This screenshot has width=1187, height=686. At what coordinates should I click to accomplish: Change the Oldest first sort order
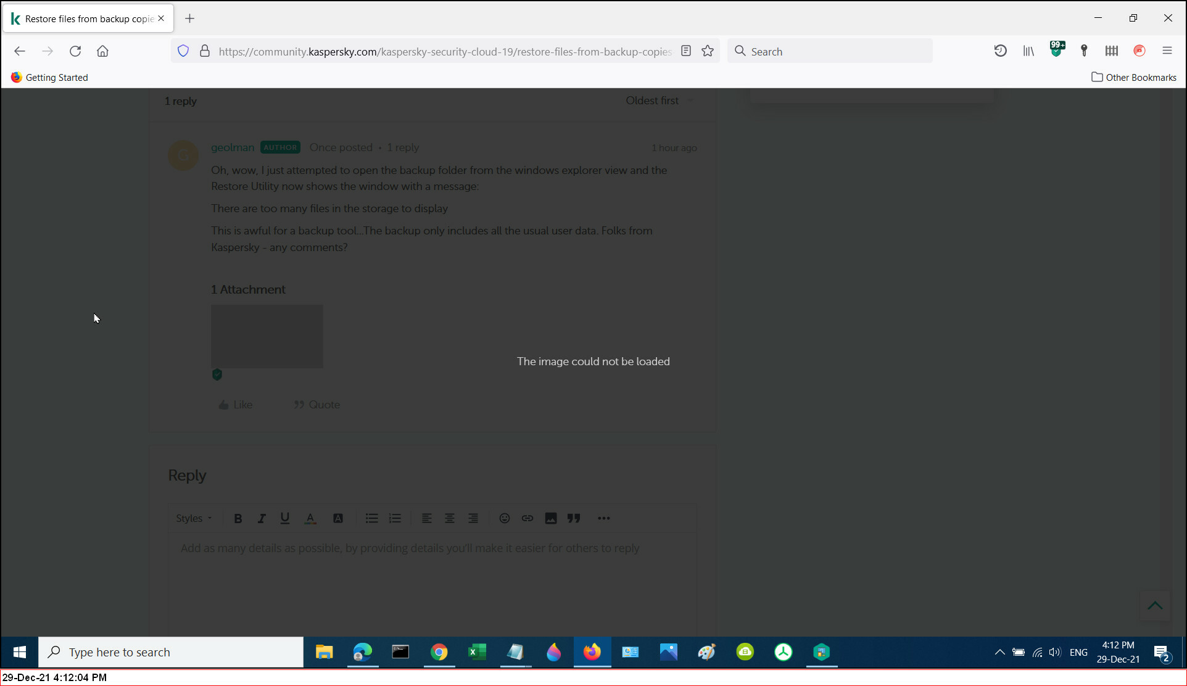click(x=660, y=101)
